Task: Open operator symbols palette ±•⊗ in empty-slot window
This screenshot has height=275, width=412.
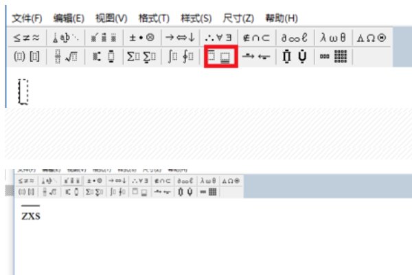Action: 142,38
